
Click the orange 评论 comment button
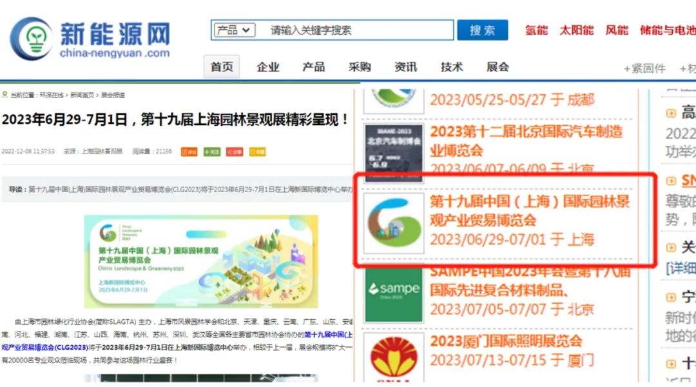pos(189,152)
